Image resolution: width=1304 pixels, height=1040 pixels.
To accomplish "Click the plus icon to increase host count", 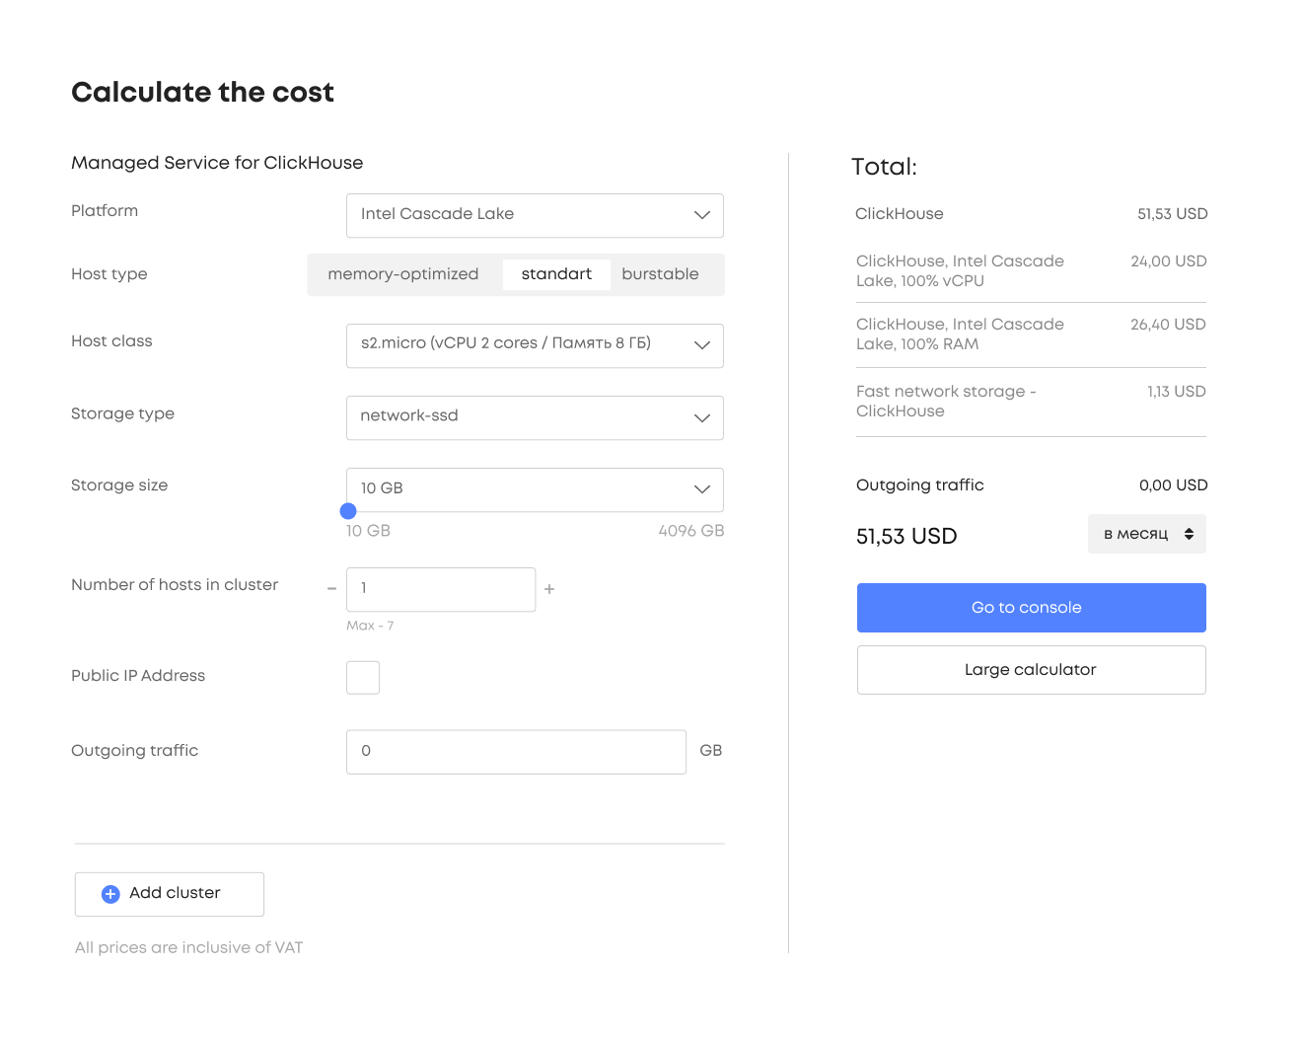I will [549, 588].
